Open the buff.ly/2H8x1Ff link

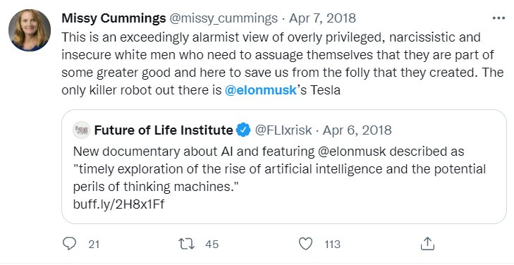point(118,204)
